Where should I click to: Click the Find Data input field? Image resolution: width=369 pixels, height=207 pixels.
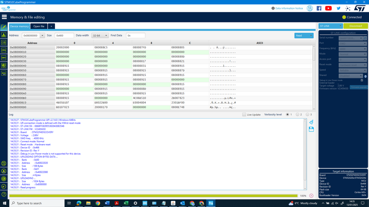click(136, 36)
